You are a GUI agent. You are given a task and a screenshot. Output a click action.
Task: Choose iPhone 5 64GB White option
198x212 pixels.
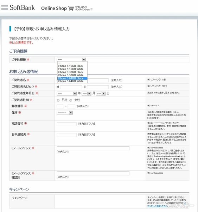click(72, 81)
